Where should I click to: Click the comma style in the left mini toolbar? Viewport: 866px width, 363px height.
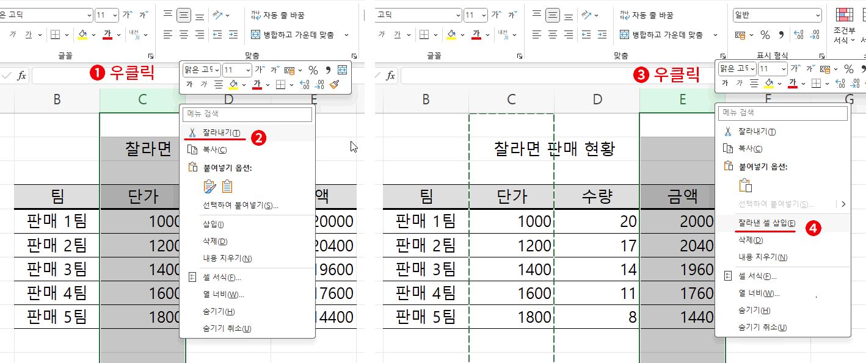pos(328,70)
